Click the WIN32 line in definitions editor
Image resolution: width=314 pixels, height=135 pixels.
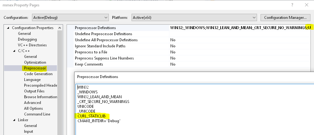[83, 87]
